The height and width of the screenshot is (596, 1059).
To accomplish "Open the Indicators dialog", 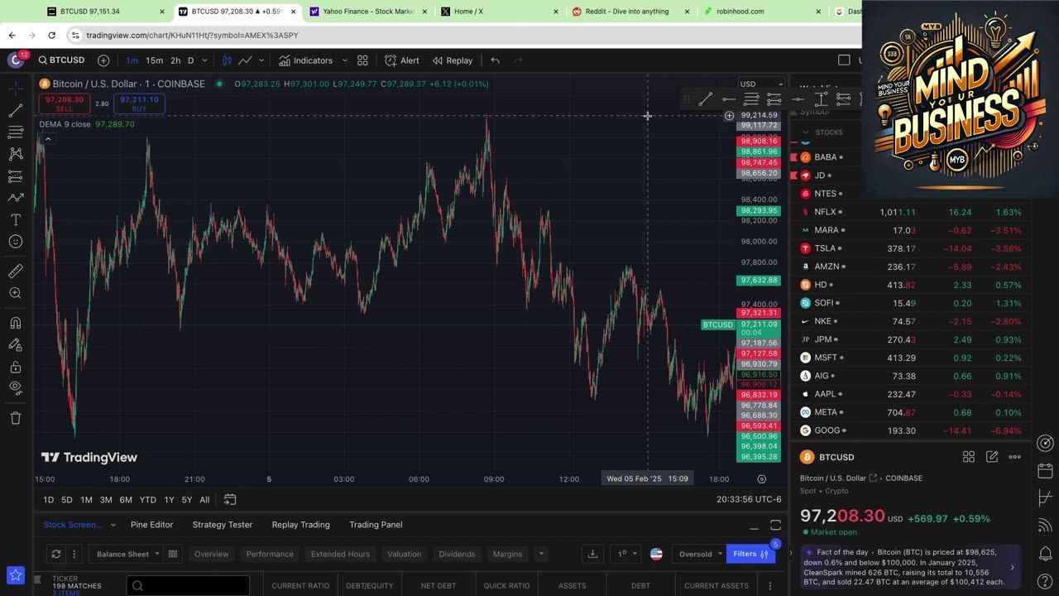I will pos(305,60).
